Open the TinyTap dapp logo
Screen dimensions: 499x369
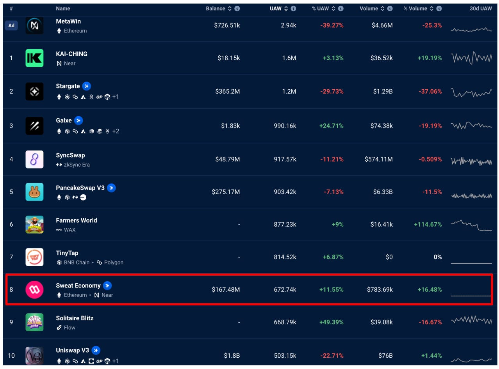point(34,257)
